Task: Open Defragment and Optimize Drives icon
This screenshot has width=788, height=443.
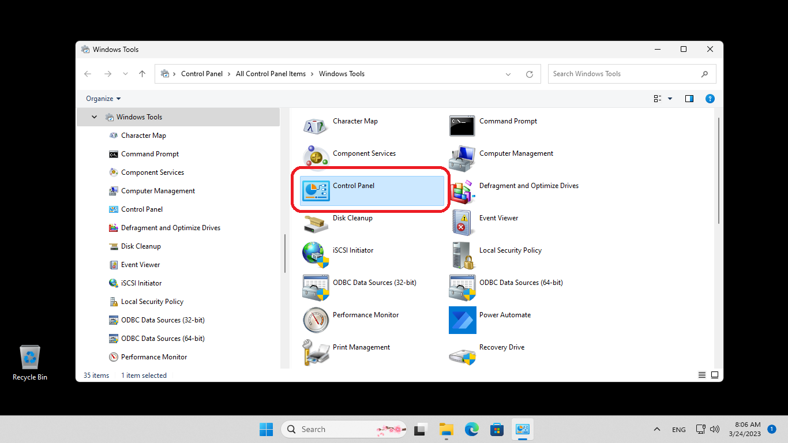Action: coord(462,190)
